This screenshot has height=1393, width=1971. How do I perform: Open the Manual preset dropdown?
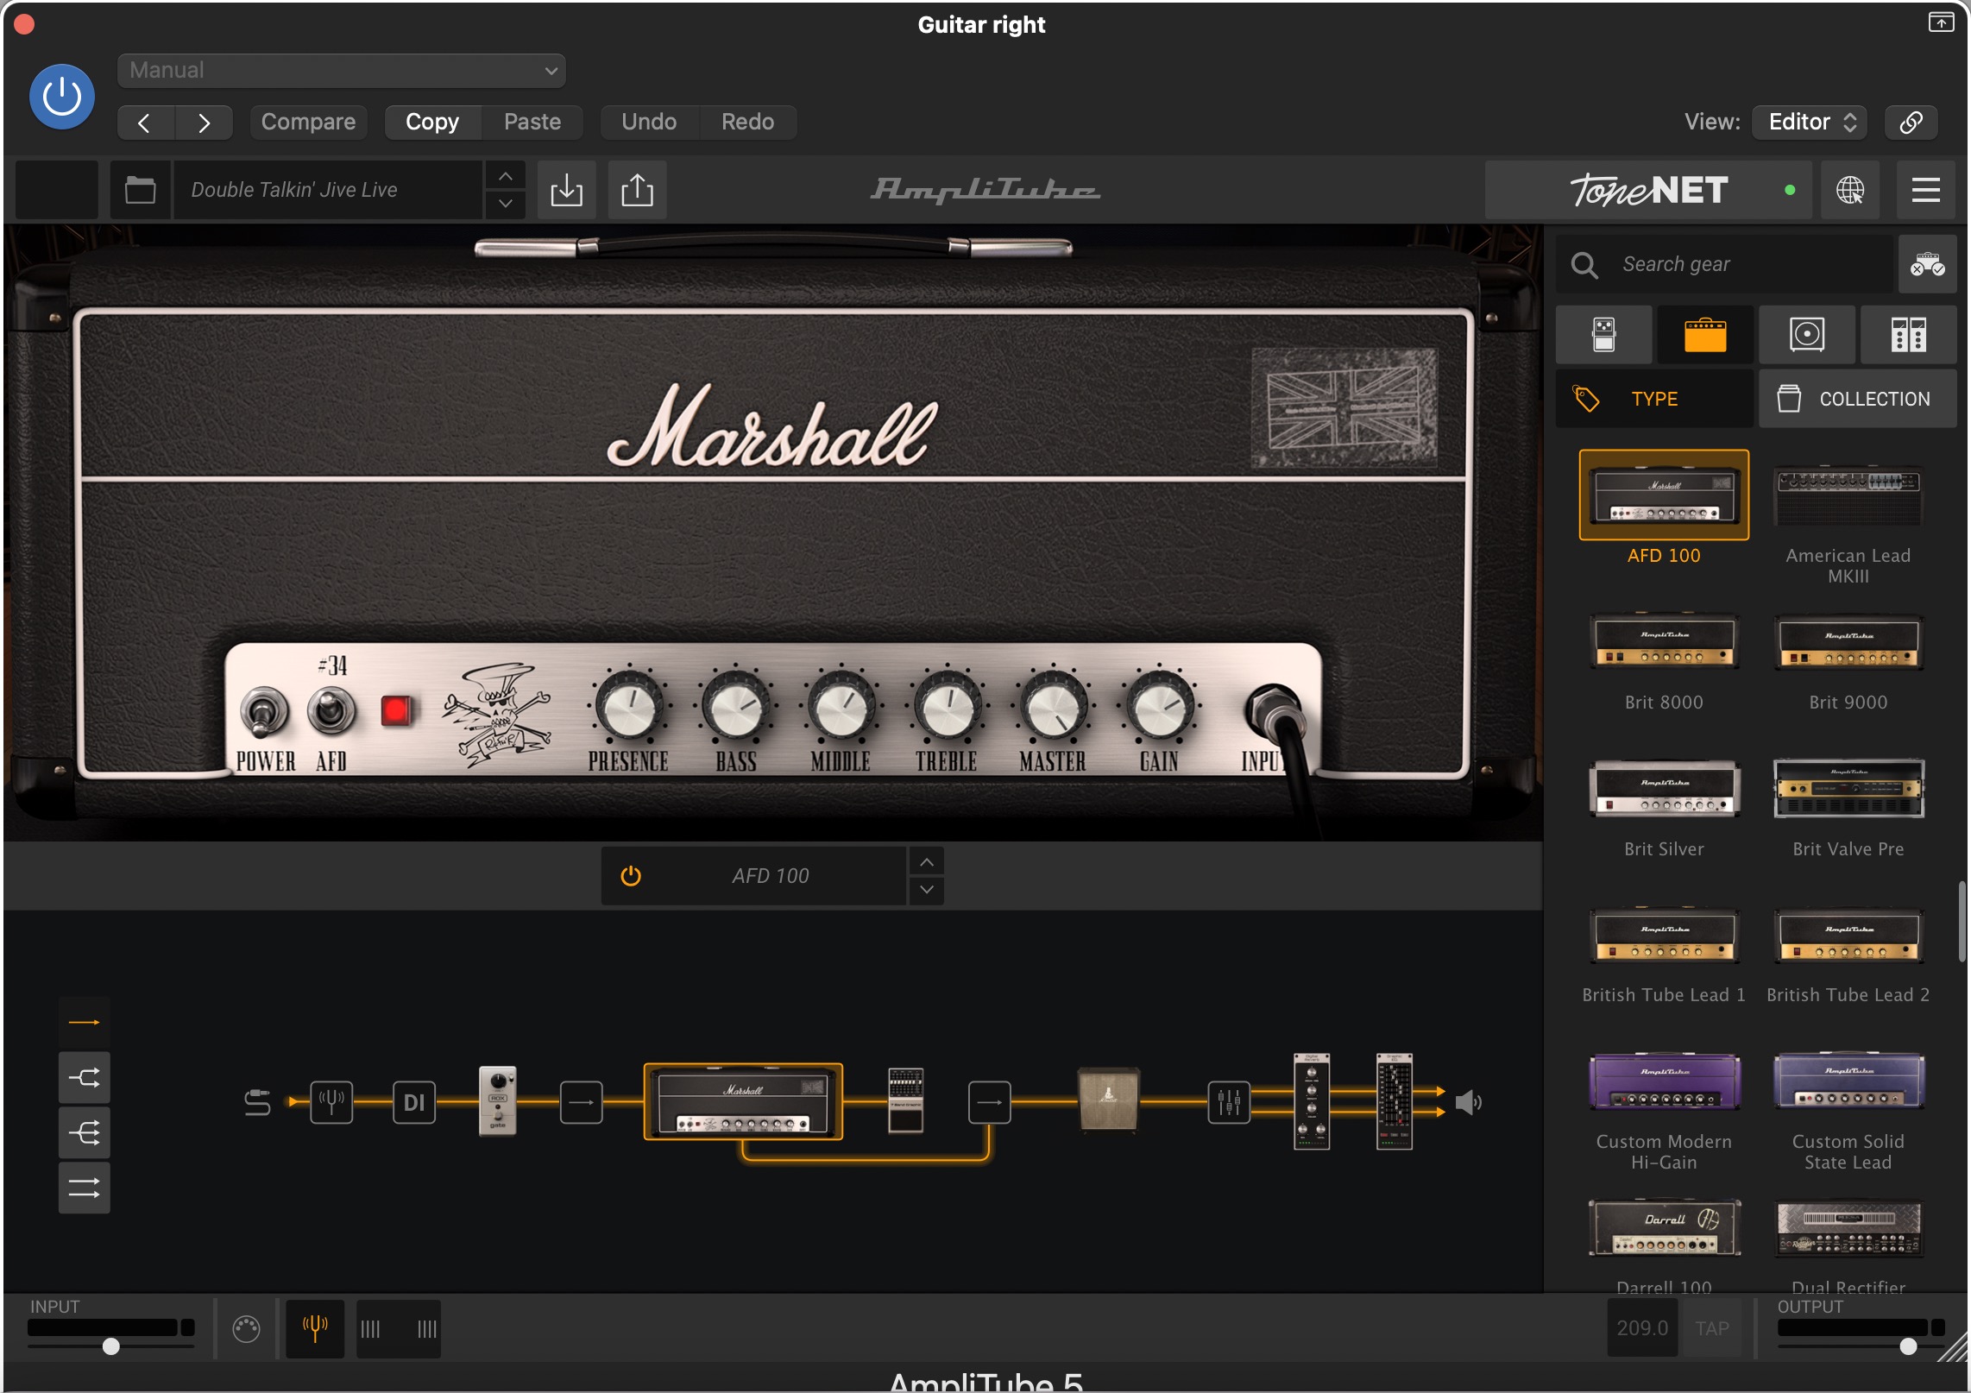[x=342, y=70]
